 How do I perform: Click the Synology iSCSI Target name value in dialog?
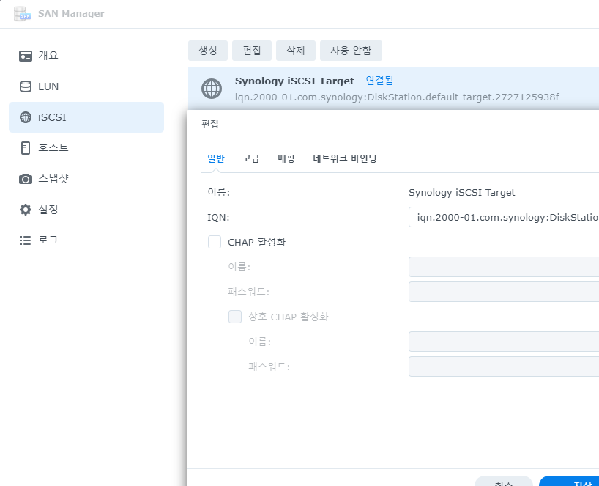click(x=462, y=192)
